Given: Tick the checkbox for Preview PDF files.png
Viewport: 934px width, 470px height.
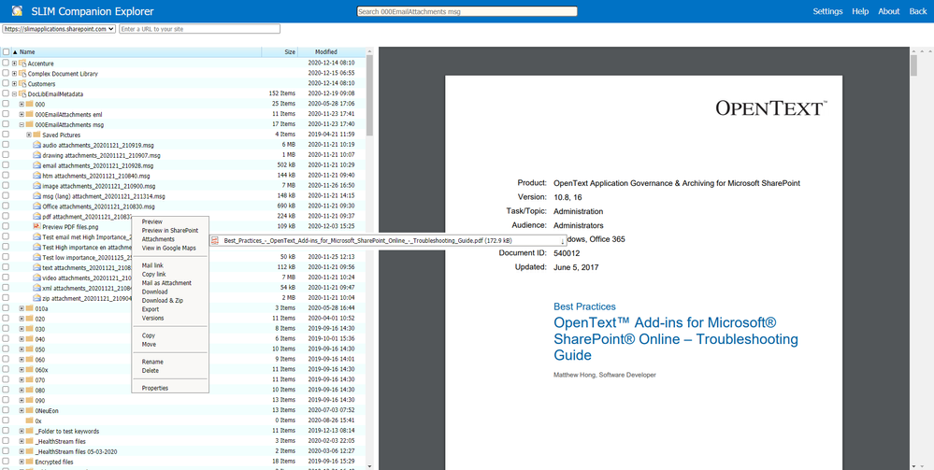Looking at the screenshot, I should tap(6, 226).
